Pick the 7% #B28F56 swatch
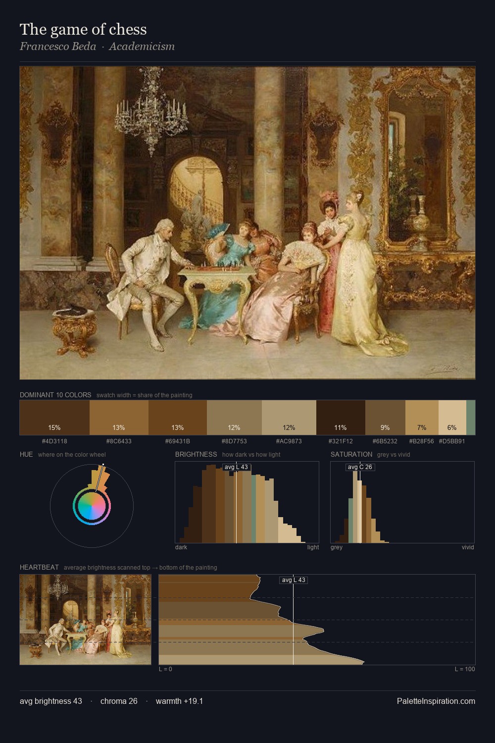Image resolution: width=495 pixels, height=743 pixels. coord(422,417)
